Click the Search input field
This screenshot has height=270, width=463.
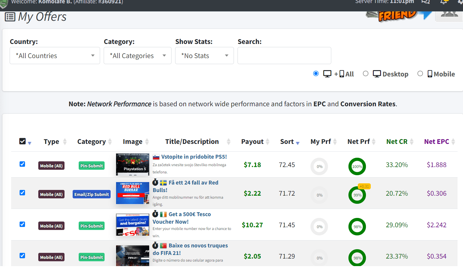click(x=284, y=56)
